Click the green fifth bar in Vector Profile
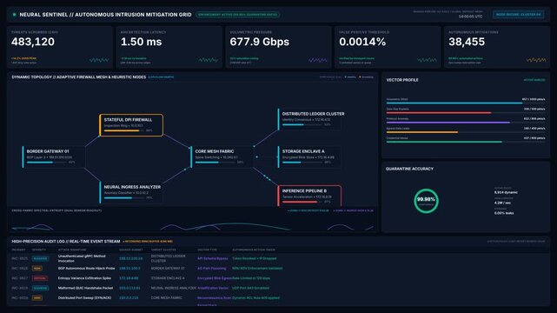557x313 pixels. 444,142
